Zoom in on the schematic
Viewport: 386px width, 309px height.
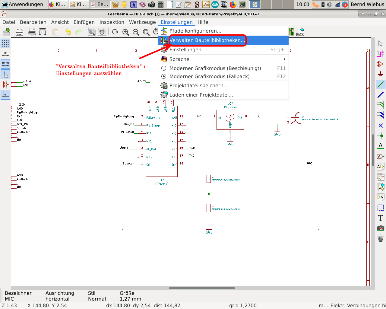pyautogui.click(x=126, y=32)
